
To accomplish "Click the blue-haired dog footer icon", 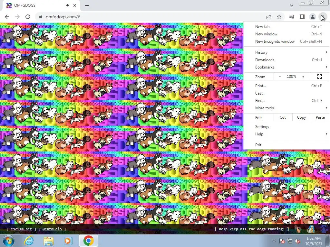I will [311, 229].
